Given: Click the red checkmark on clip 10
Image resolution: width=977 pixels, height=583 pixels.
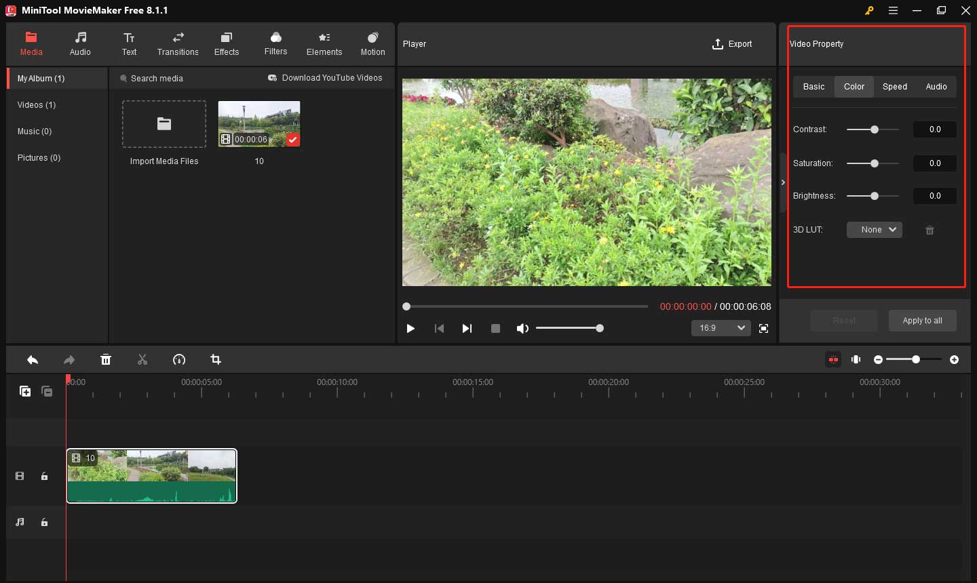Looking at the screenshot, I should point(292,140).
